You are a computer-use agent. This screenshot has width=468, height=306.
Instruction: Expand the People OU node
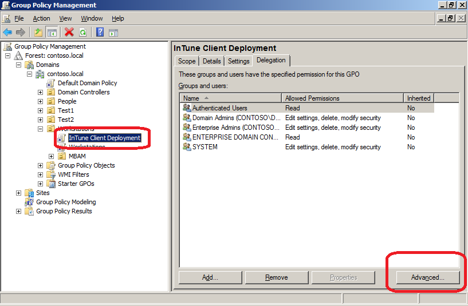pyautogui.click(x=40, y=102)
